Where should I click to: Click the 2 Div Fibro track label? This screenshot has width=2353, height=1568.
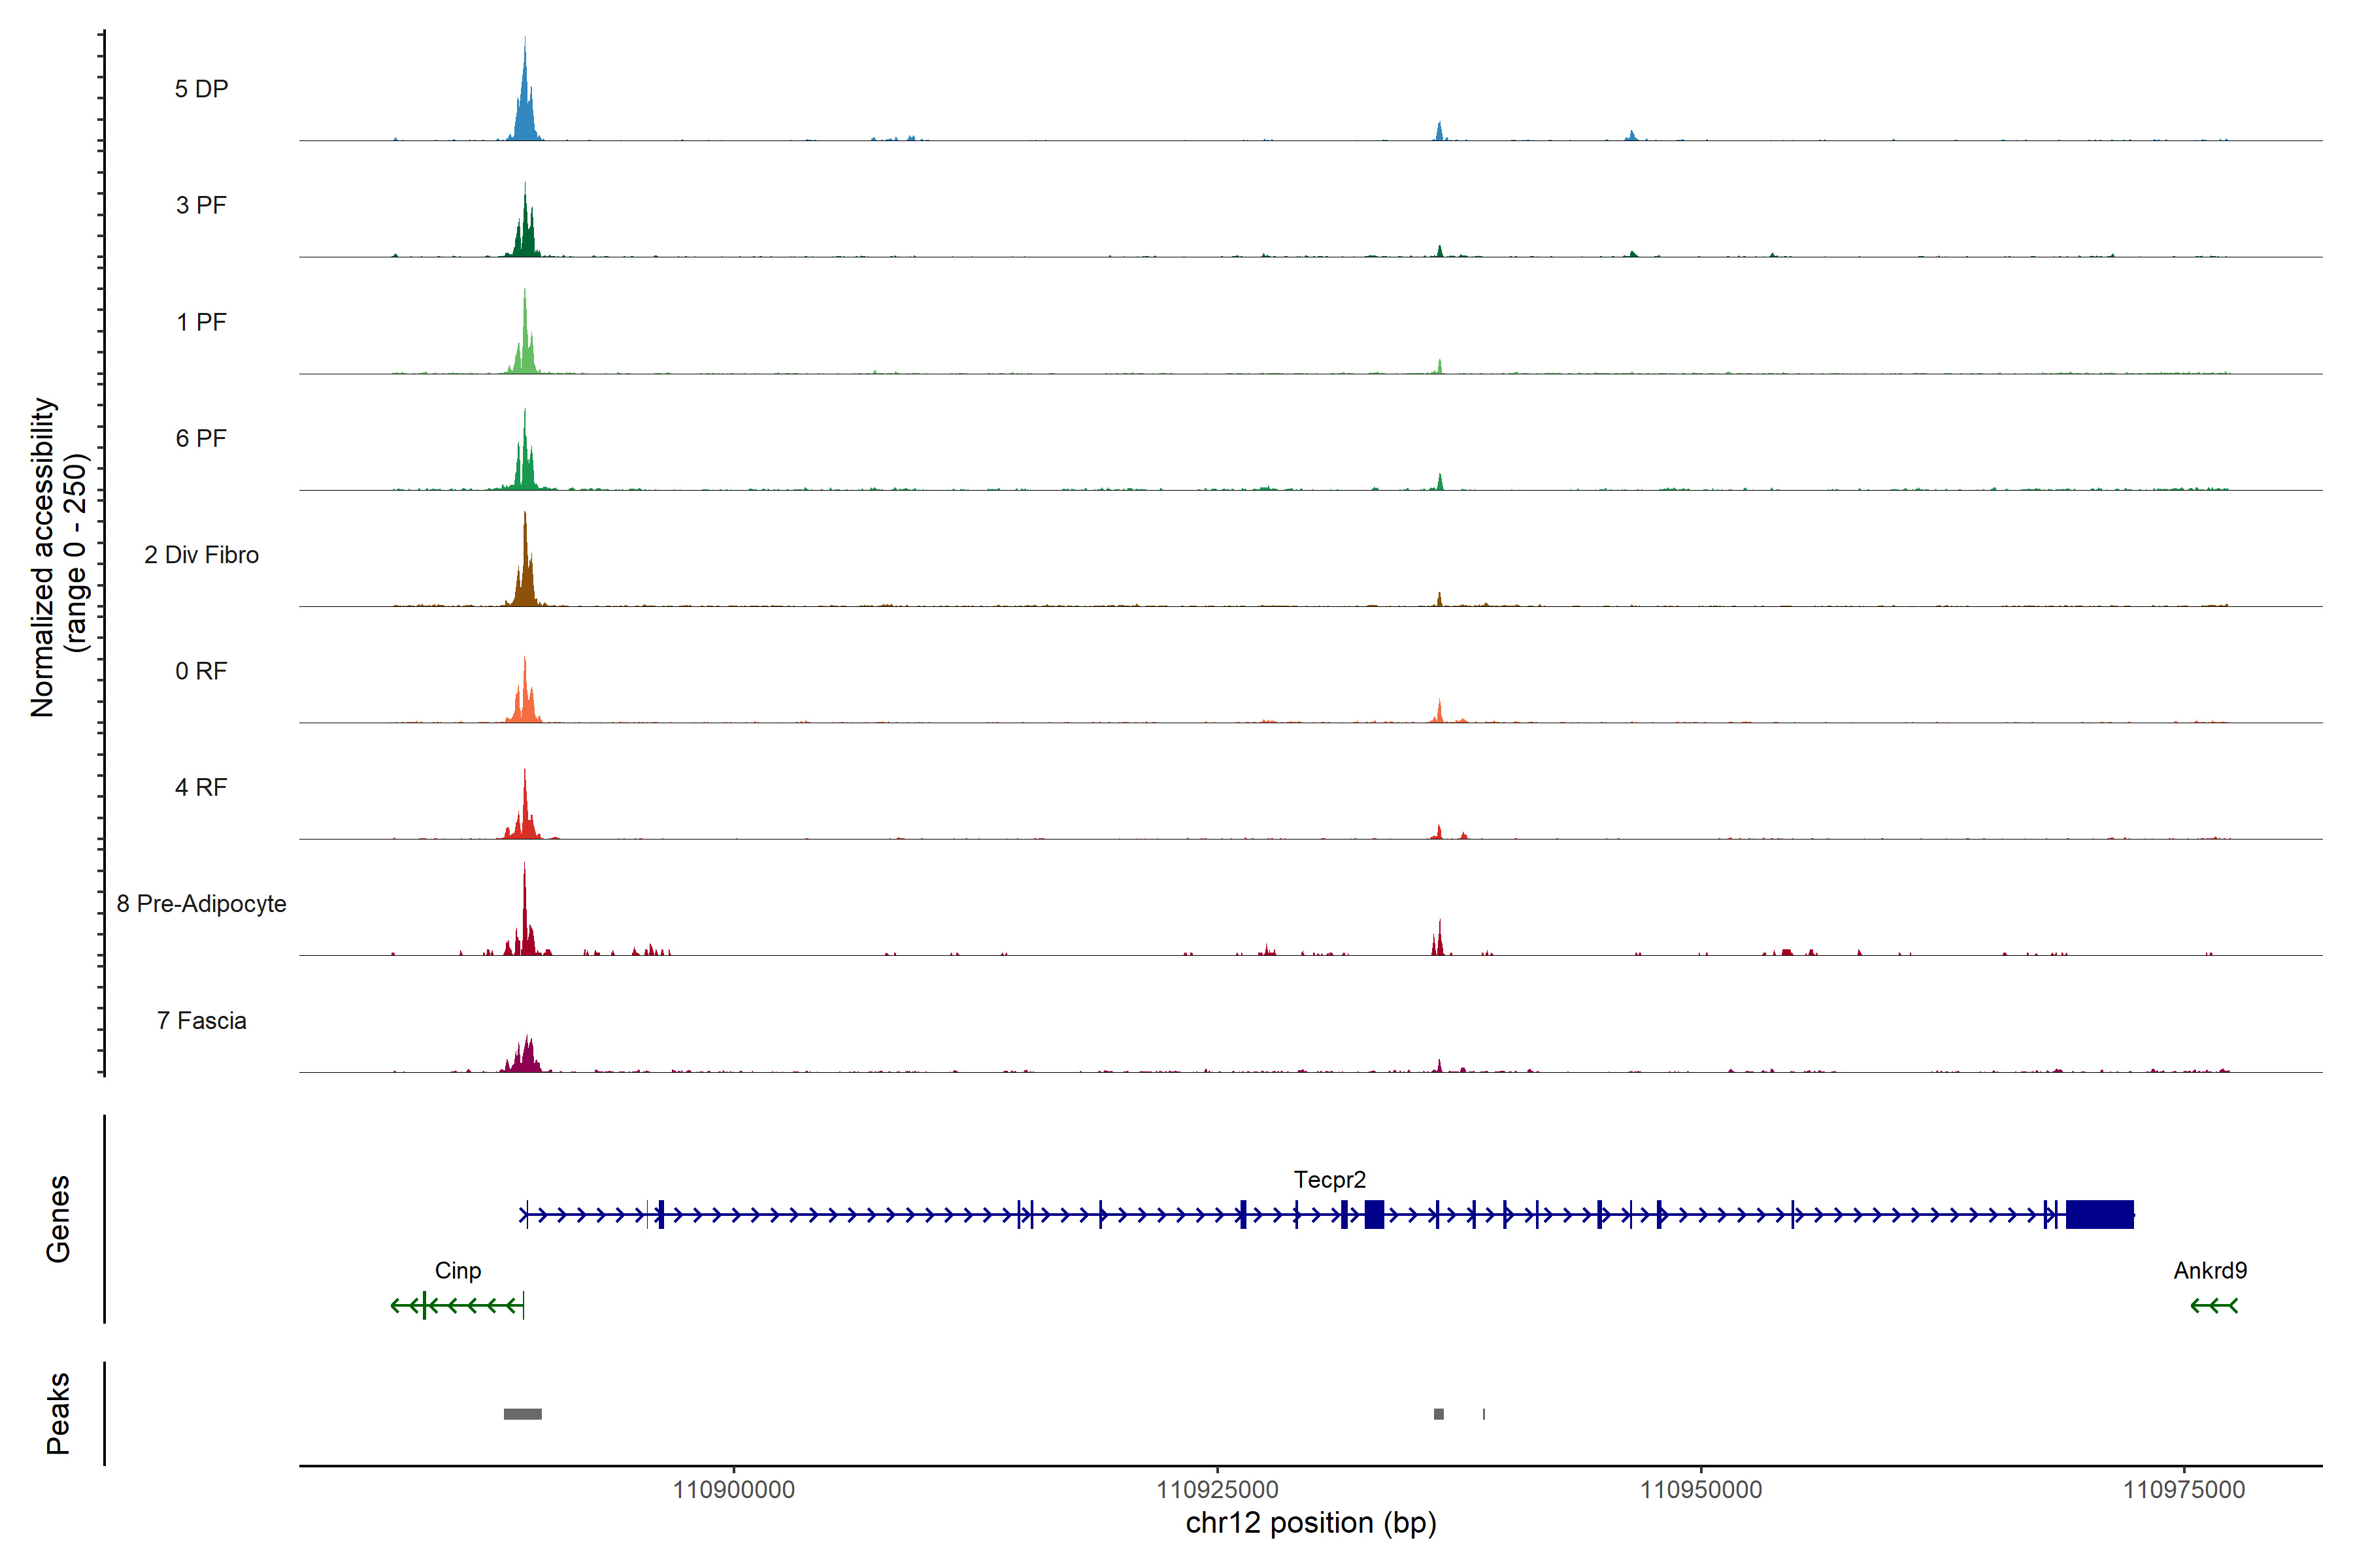coord(201,555)
